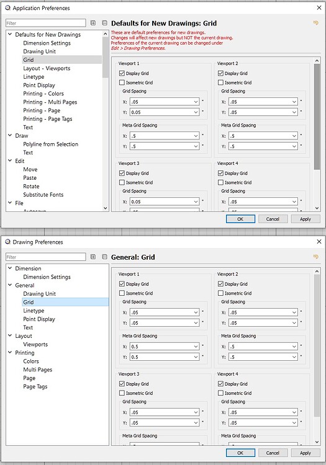Collapse the Edit node in Application Preferences
326x465 pixels.
click(10, 161)
